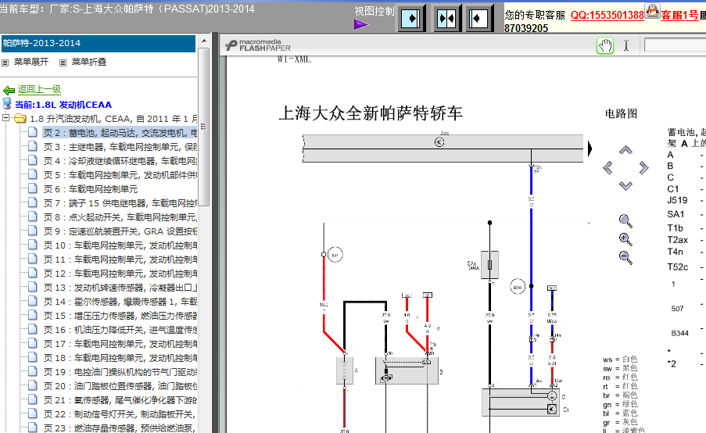The image size is (706, 433).
Task: Open 页 5 : 车载电网控制单元 page
Action: [x=120, y=174]
